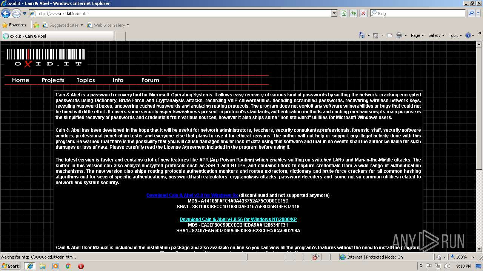Open the Safety menu
This screenshot has width=483, height=271.
click(436, 35)
